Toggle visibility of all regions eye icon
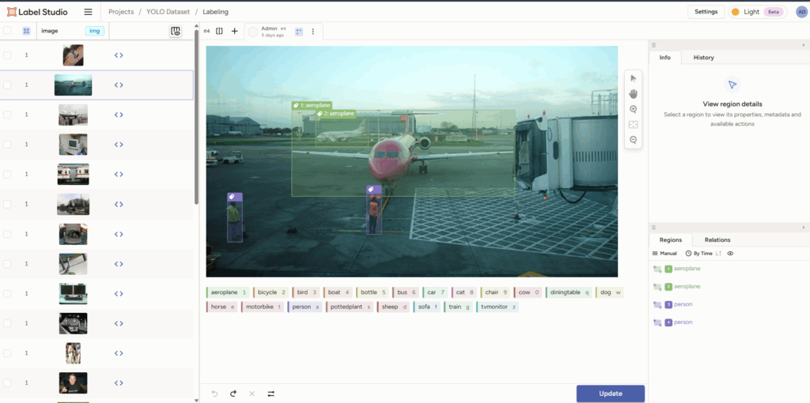This screenshot has width=810, height=403. tap(730, 254)
